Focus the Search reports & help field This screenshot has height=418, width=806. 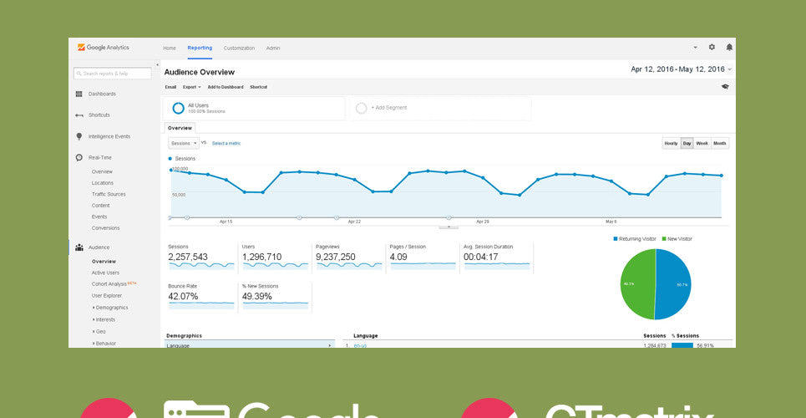click(x=113, y=74)
